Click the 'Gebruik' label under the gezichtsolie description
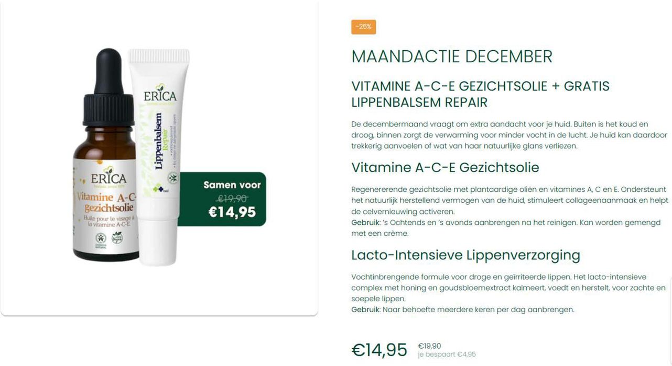This screenshot has height=366, width=672. tap(365, 222)
